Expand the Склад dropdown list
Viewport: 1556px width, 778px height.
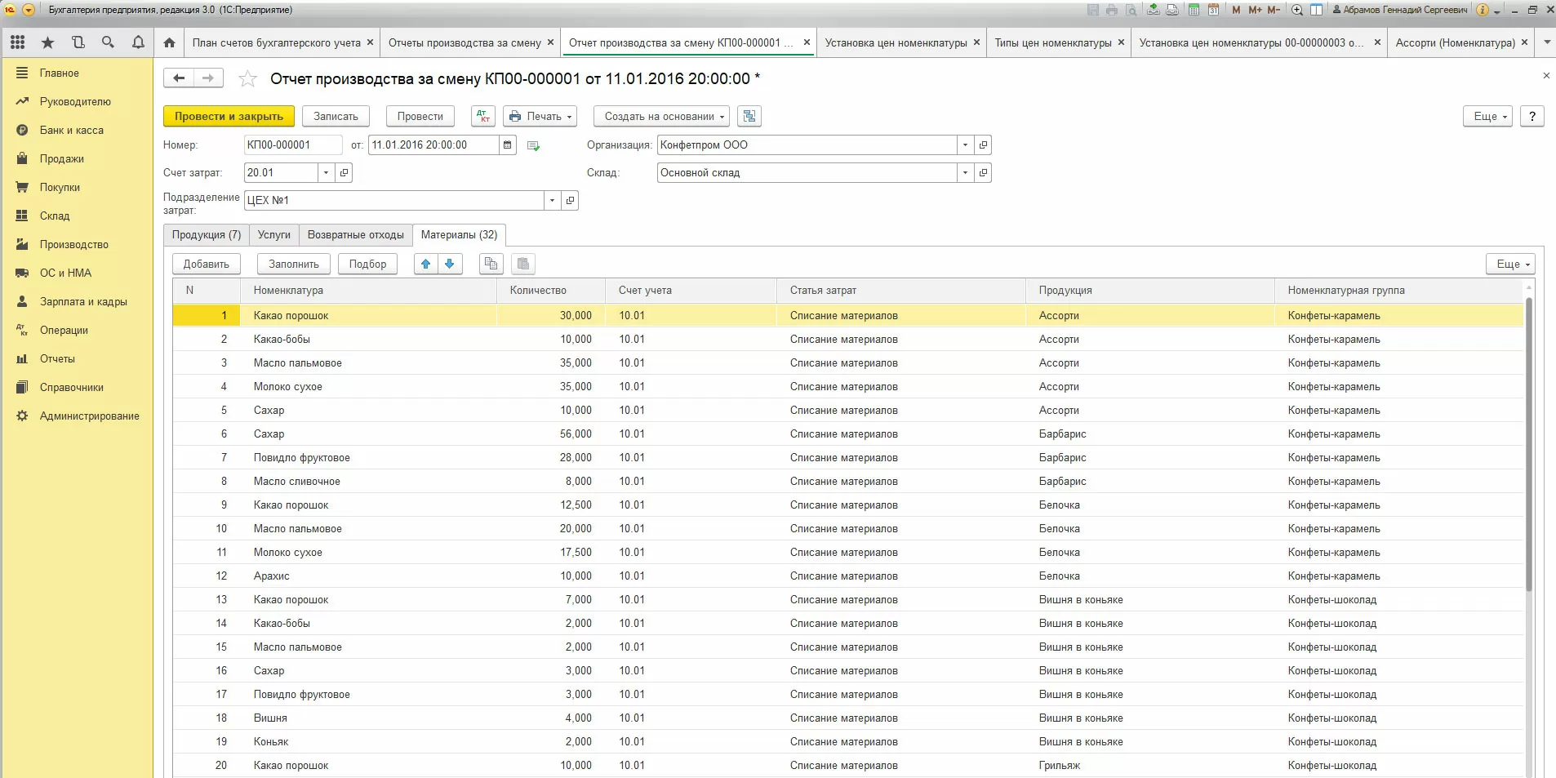(x=965, y=173)
